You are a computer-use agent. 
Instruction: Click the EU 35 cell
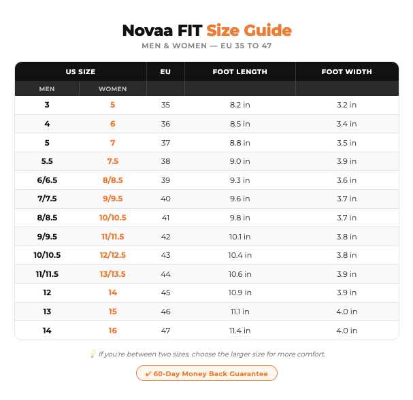click(165, 105)
